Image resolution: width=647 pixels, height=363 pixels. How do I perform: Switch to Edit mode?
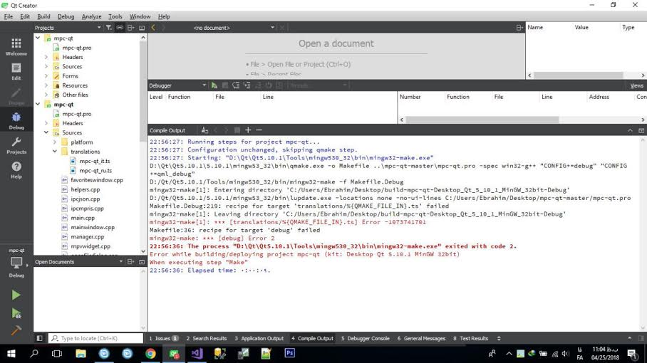16,71
